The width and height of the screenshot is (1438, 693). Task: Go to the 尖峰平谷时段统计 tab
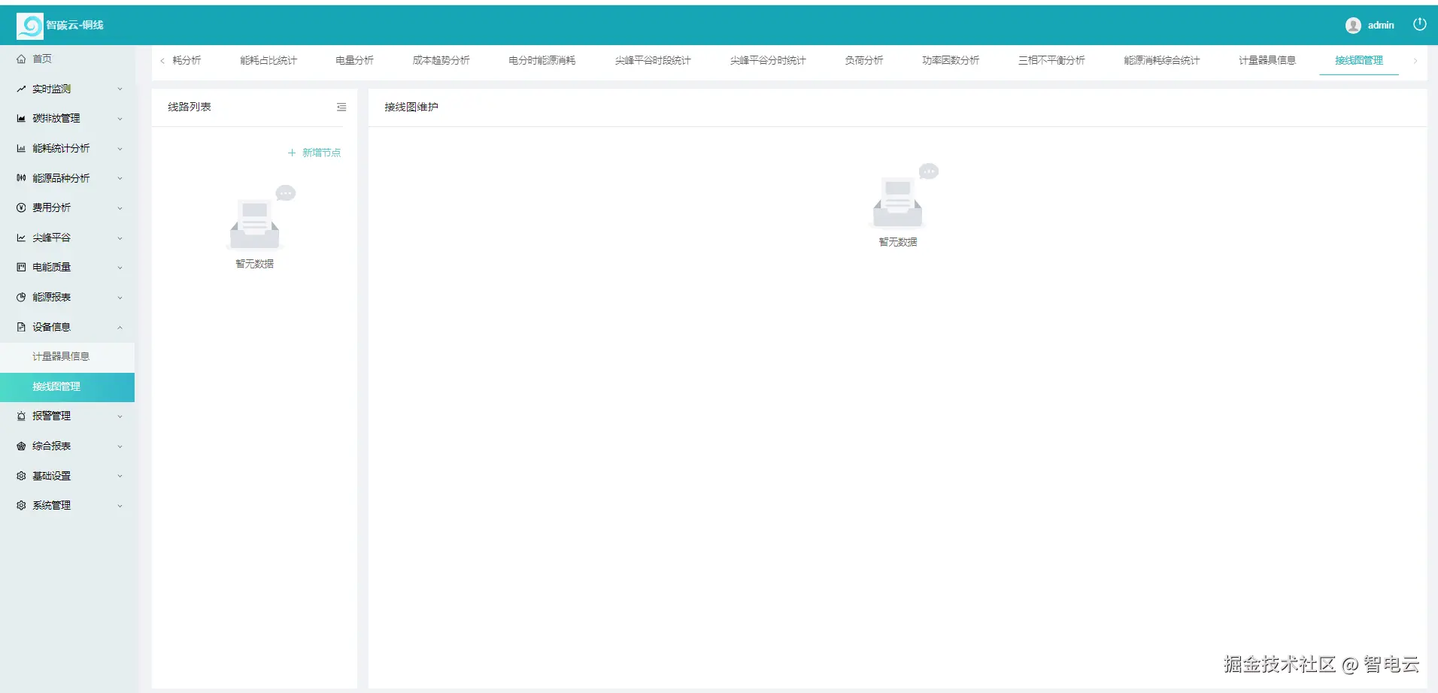(x=653, y=60)
